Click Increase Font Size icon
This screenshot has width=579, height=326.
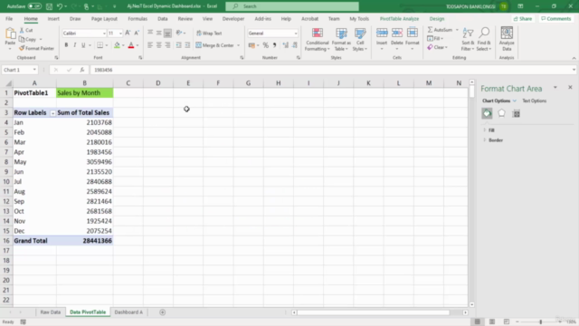coord(128,33)
